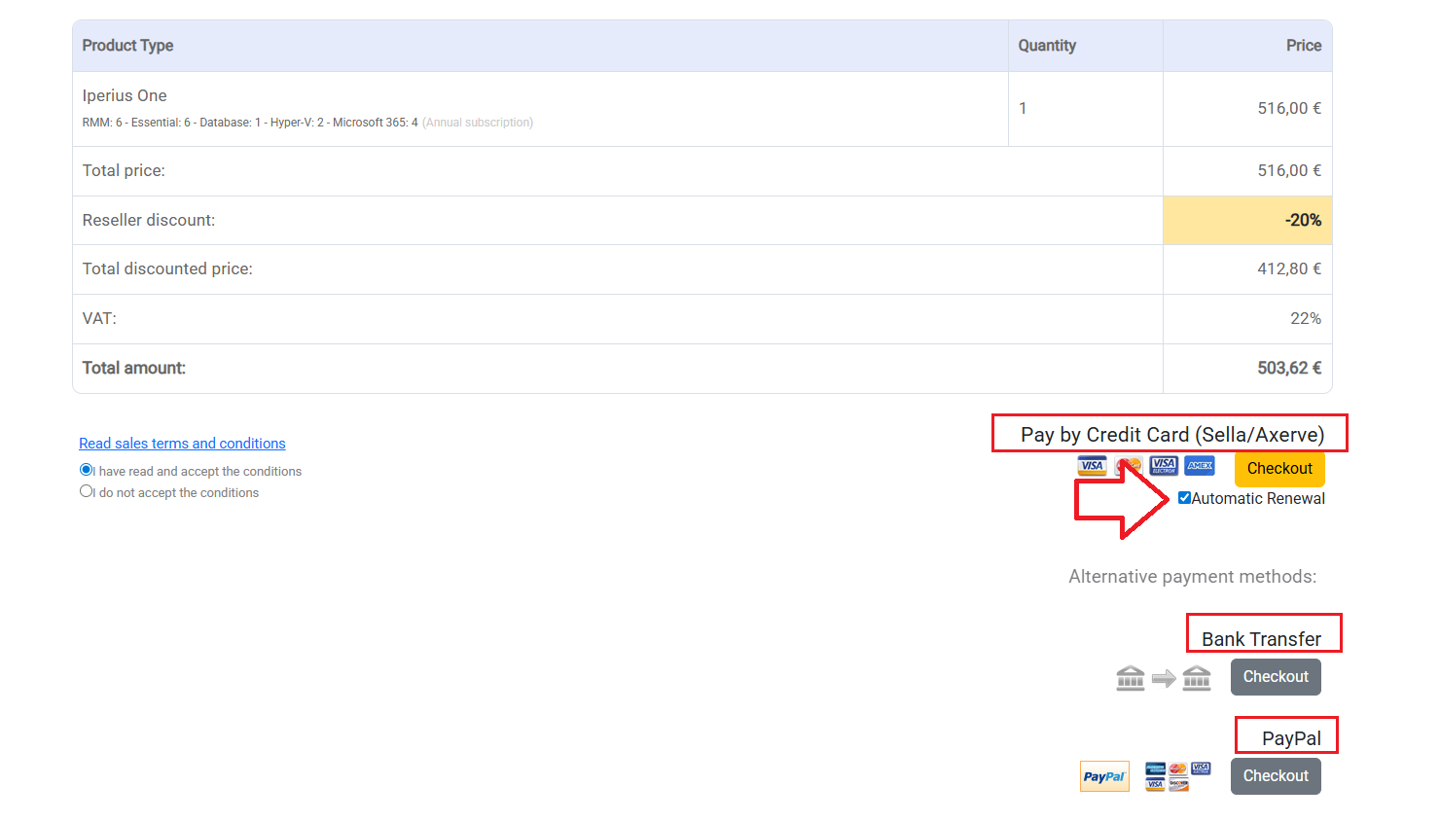The width and height of the screenshot is (1440, 822).
Task: Select 'I have read and accept the conditions'
Action: 87,470
